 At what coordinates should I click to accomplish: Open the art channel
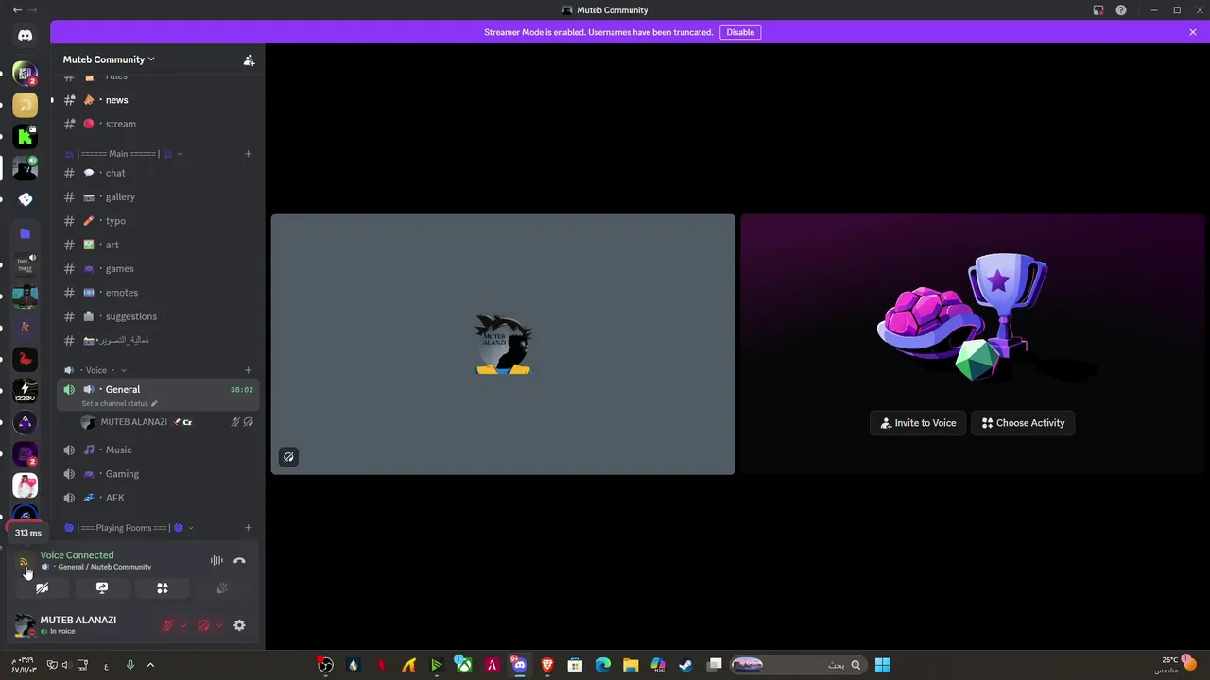(x=158, y=245)
